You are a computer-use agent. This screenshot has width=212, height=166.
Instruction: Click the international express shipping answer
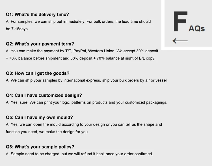(x=86, y=80)
